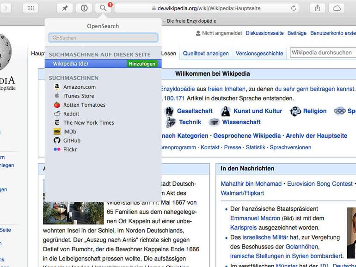Click the Reddit alien icon
This screenshot has height=267, width=356.
point(57,114)
